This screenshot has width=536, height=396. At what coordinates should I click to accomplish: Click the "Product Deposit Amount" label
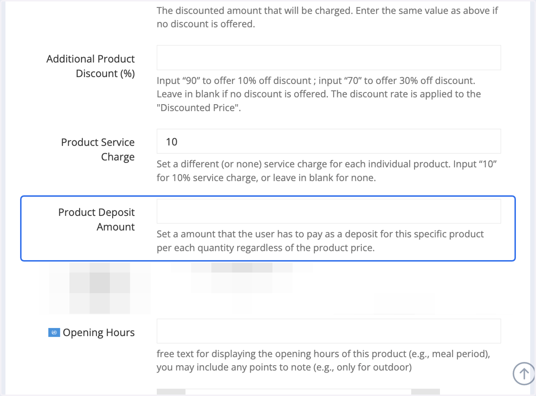pos(96,219)
